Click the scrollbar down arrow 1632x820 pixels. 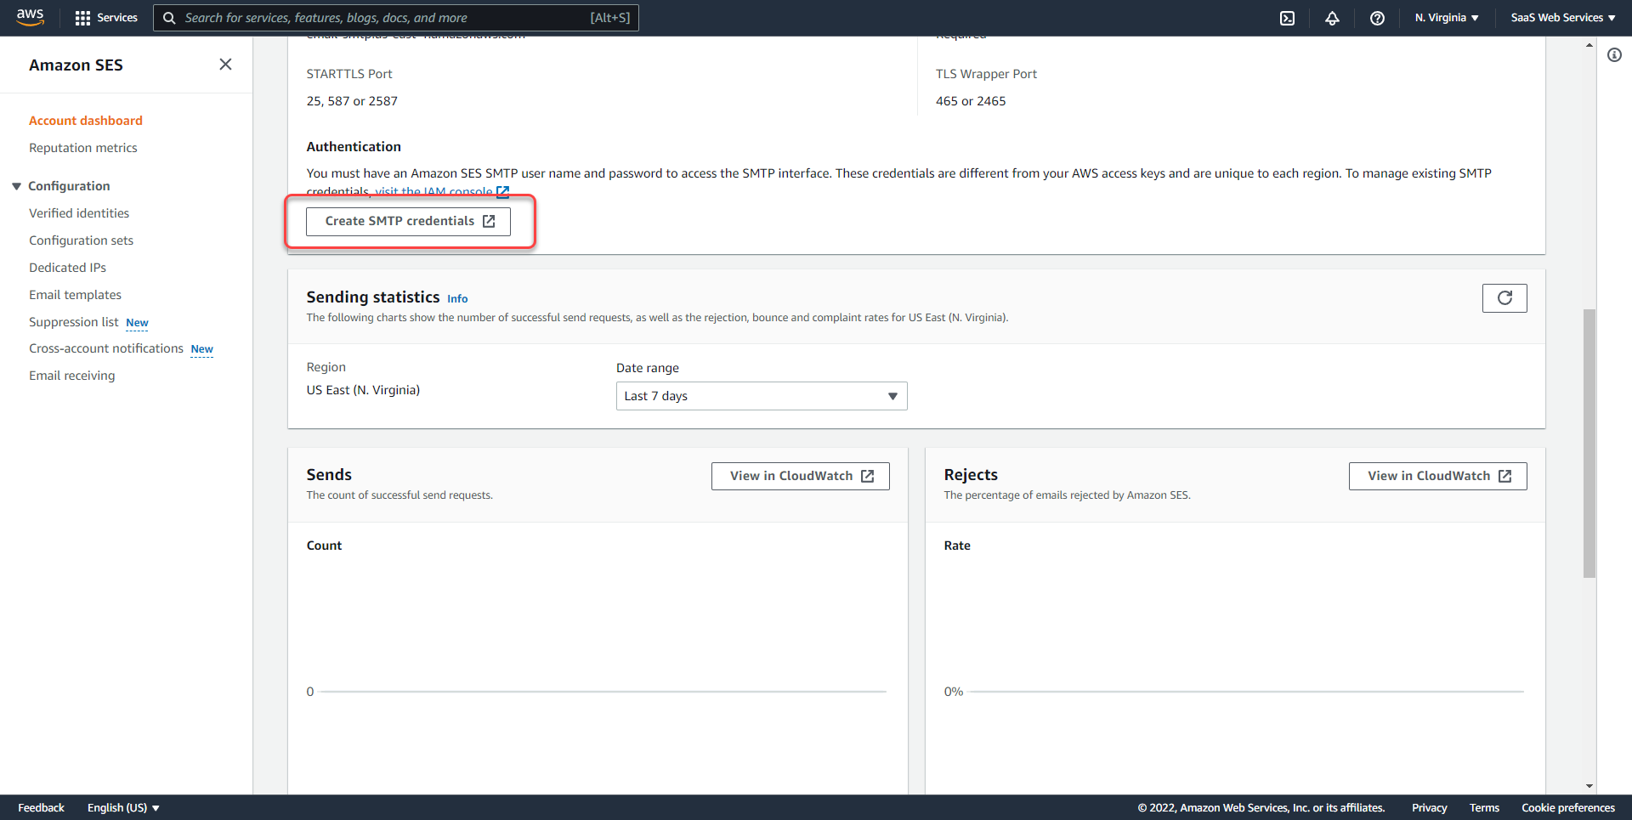point(1589,787)
